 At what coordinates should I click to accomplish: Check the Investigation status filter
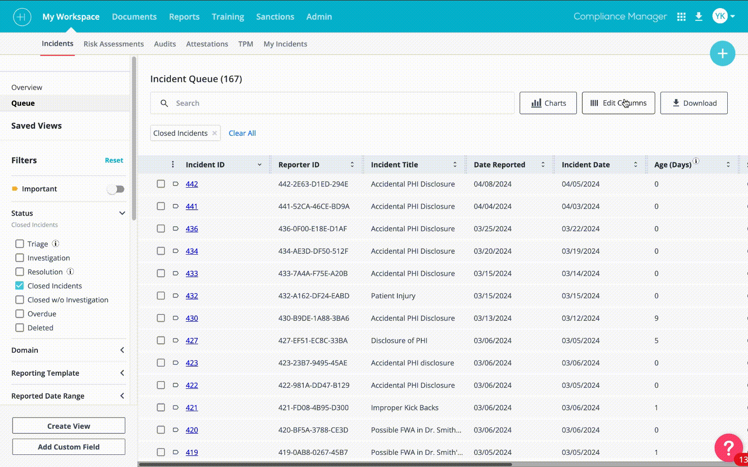[x=19, y=258]
